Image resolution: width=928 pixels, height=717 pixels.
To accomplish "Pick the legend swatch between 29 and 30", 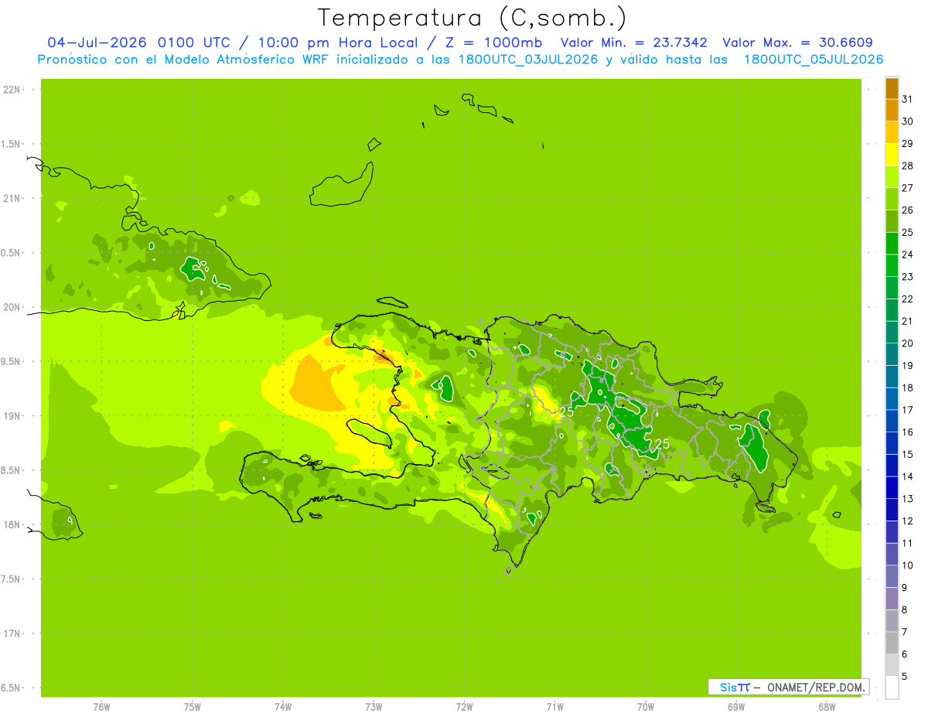I will [892, 132].
